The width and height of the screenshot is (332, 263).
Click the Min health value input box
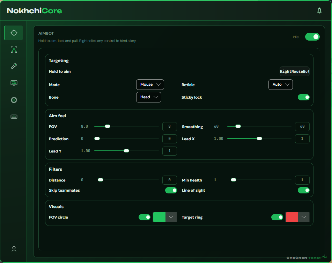(x=302, y=180)
